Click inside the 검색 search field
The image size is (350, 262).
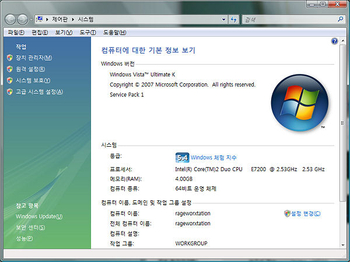(289, 20)
